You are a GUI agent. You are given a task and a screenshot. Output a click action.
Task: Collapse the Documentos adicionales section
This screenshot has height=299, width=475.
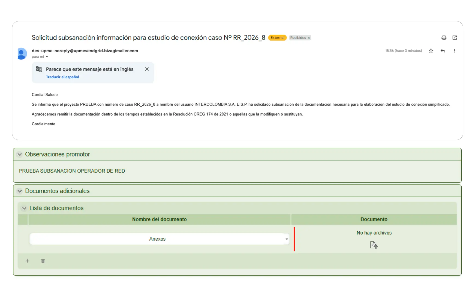20,191
